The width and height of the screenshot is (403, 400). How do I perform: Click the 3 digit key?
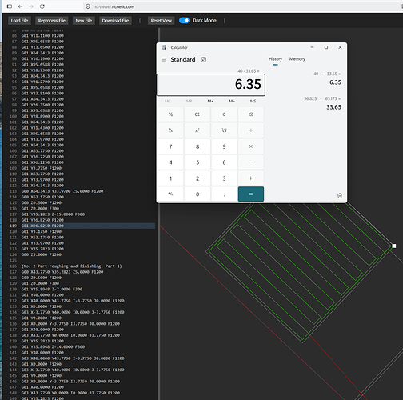[224, 178]
